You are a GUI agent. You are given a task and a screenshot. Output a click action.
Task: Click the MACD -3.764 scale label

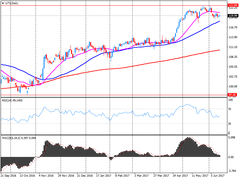click(x=232, y=171)
